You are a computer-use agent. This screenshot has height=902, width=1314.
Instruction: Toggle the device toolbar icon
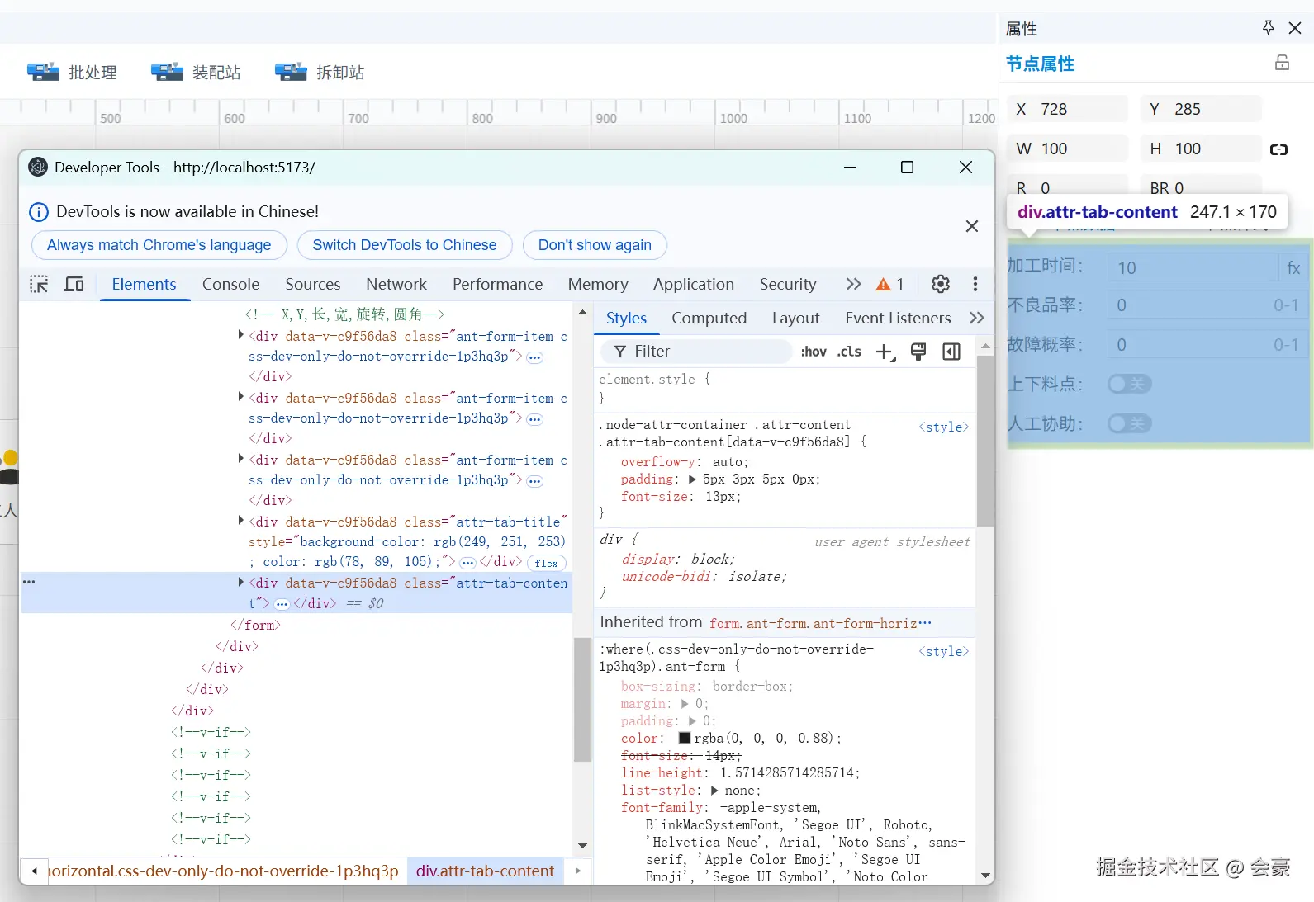coord(74,285)
